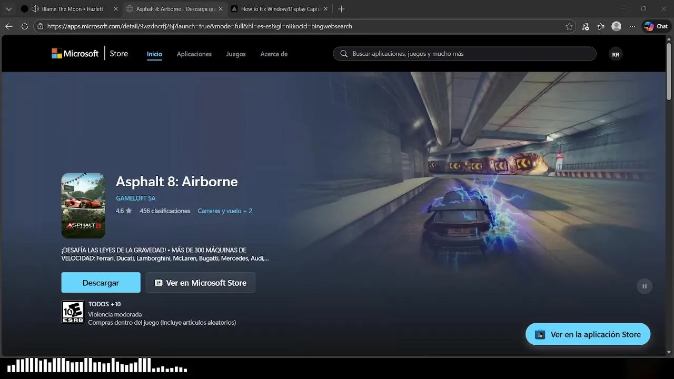The image size is (674, 379).
Task: Open the browser profile avatar
Action: click(x=616, y=26)
